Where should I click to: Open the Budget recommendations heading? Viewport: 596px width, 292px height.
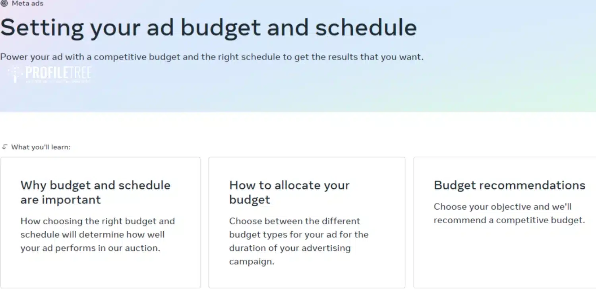point(509,185)
